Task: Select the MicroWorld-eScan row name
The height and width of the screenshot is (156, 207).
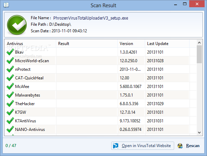Action: 32,61
